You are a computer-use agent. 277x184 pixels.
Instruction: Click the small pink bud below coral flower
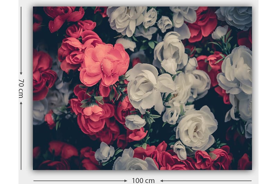pyautogui.click(x=93, y=111)
